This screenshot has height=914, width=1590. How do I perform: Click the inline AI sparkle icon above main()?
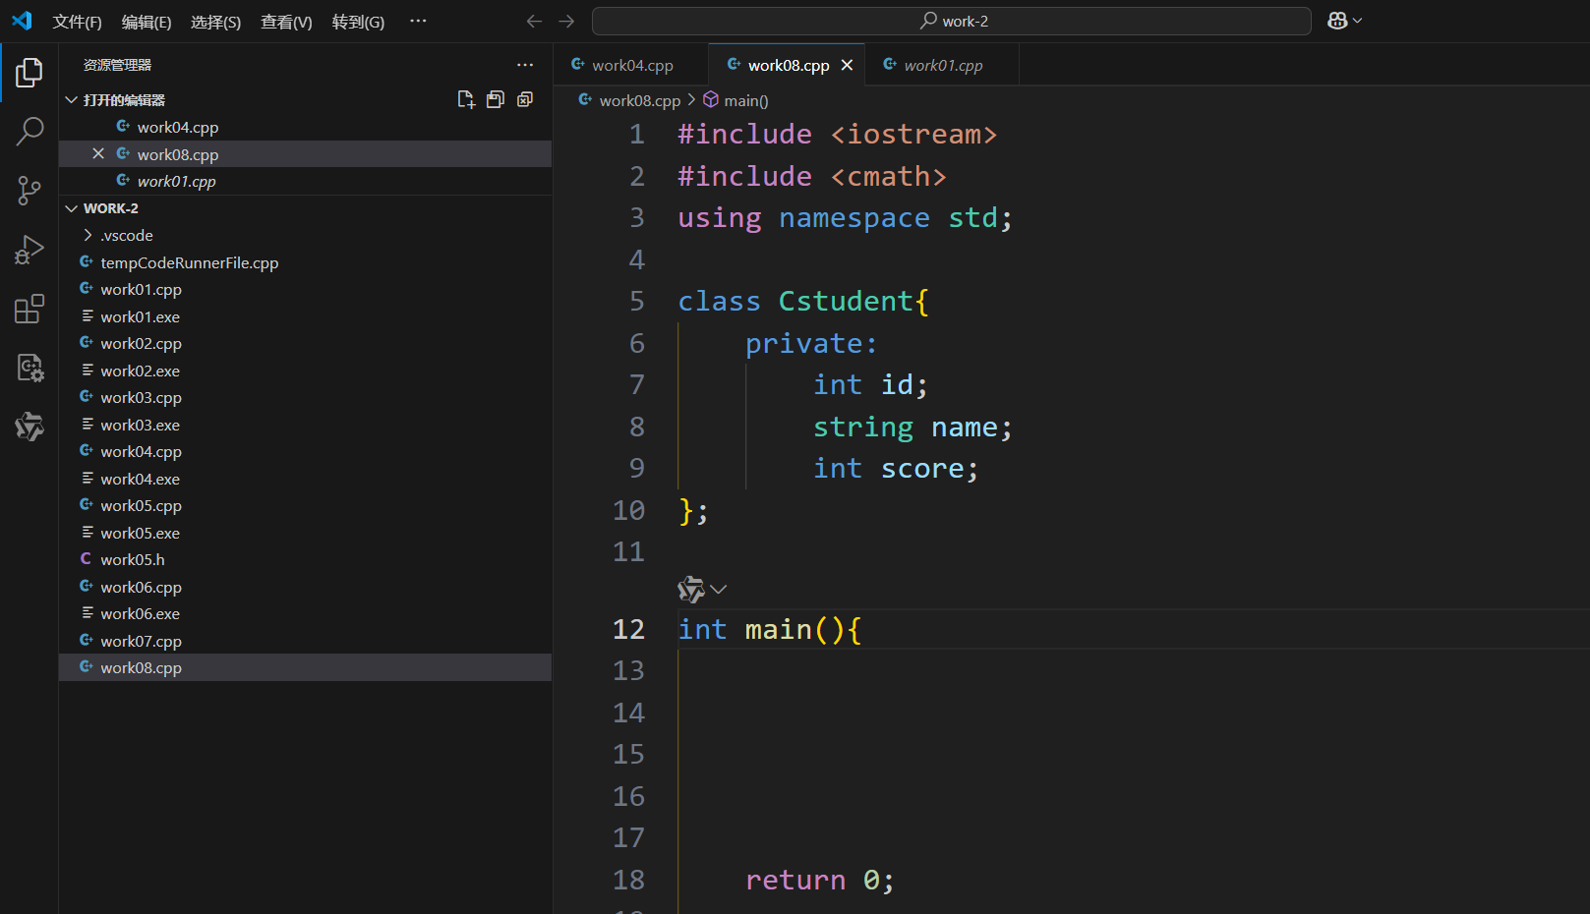690,588
